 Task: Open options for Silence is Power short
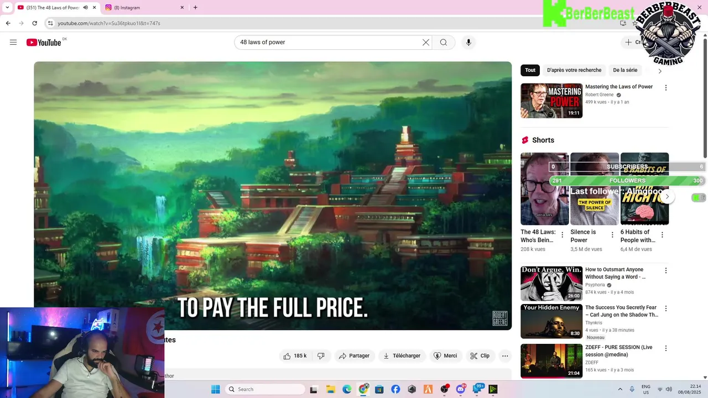click(612, 235)
